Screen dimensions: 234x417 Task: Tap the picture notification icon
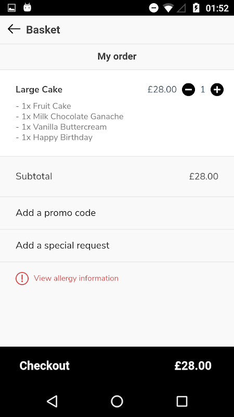[11, 8]
